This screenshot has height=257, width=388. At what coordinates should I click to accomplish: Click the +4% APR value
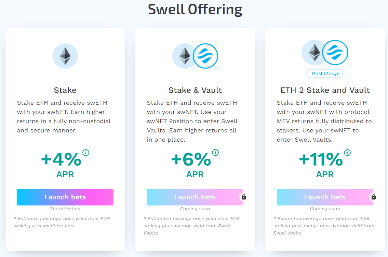click(x=61, y=159)
